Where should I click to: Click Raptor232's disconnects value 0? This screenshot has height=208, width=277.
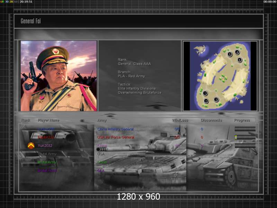coord(202,137)
